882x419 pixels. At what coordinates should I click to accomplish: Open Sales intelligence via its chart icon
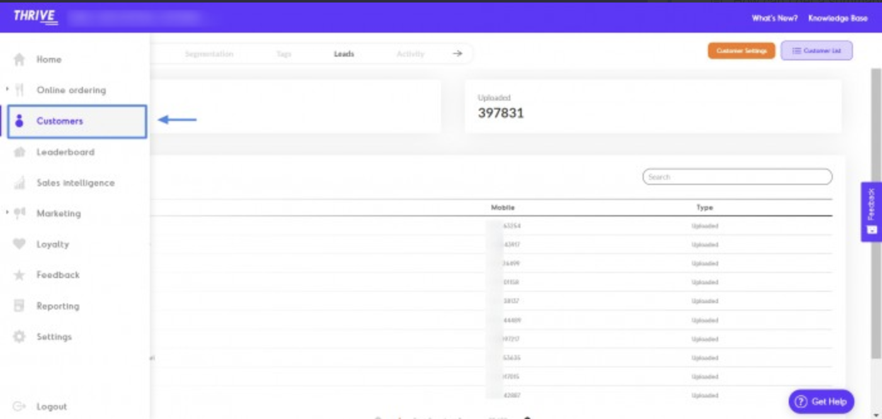click(x=20, y=182)
